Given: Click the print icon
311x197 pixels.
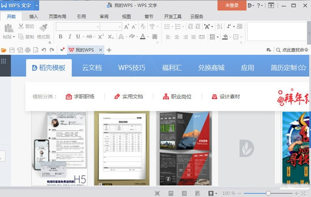Looking at the screenshot, I should [28, 50].
